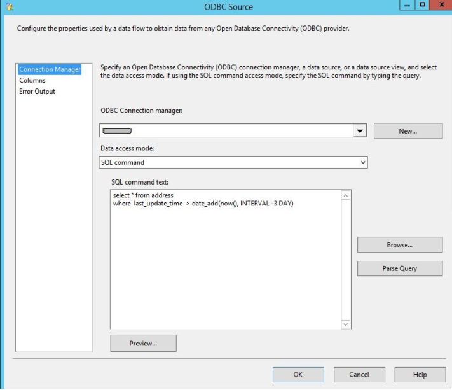Click the 'ODBC Connection manager:' label

point(141,111)
